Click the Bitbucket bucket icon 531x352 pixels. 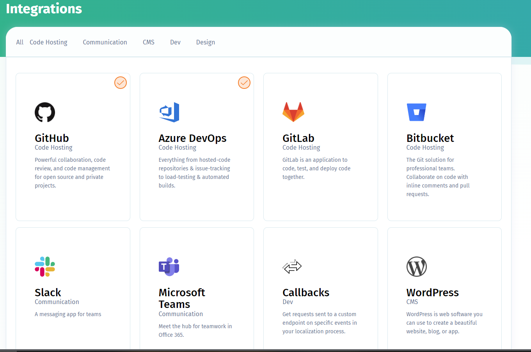click(416, 112)
